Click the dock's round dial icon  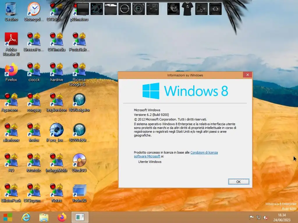tap(125, 9)
